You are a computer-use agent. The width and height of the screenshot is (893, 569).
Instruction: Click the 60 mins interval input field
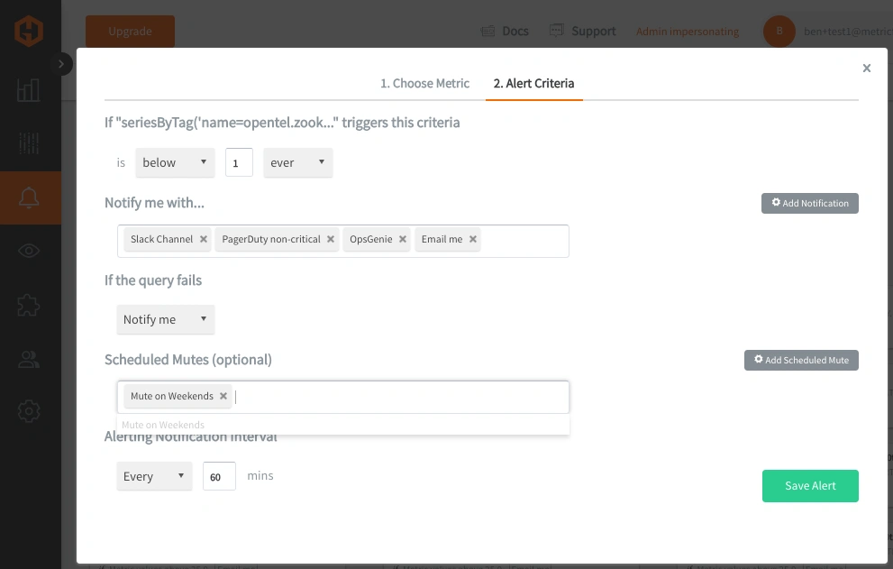click(219, 476)
